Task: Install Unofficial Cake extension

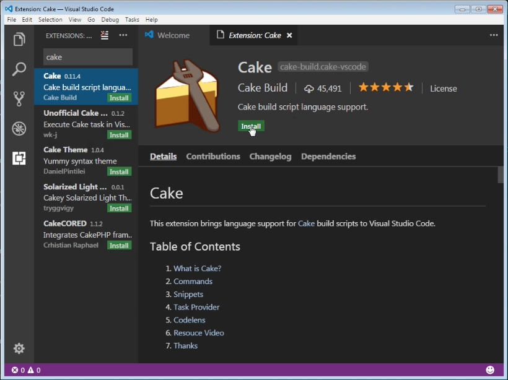Action: (119, 135)
